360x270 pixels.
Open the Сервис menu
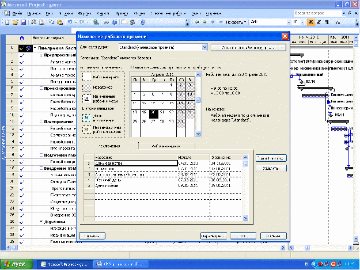tap(103, 13)
